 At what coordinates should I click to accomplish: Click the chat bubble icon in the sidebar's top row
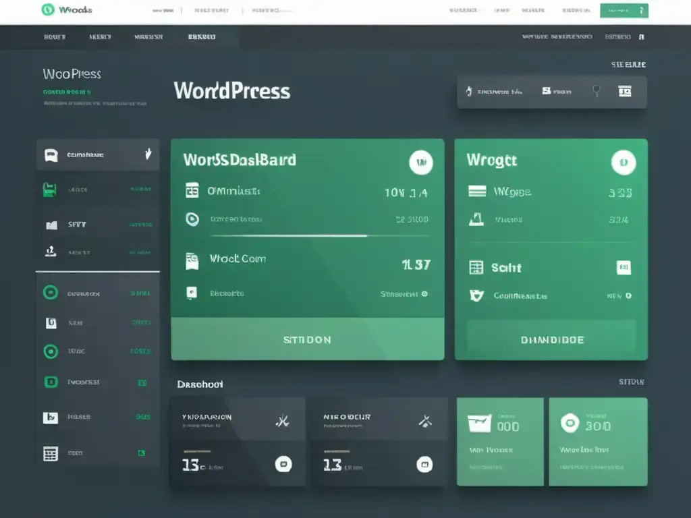click(x=51, y=155)
